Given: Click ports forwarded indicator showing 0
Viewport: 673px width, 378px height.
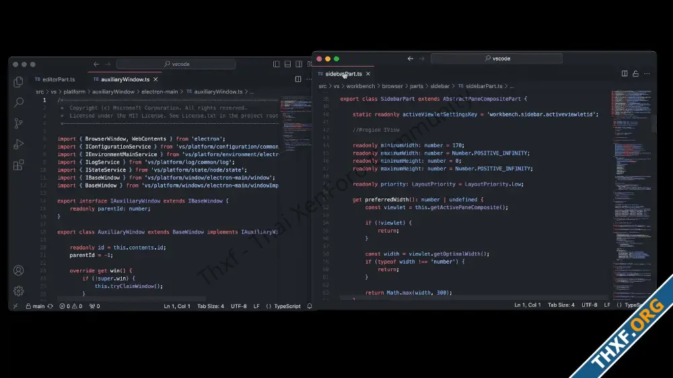Looking at the screenshot, I should pyautogui.click(x=94, y=306).
